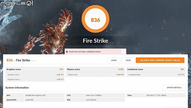Image resolution: width=191 pixels, height=108 pixels.
Task: Select the Graphics score value 910
Action: pyautogui.click(x=61, y=69)
